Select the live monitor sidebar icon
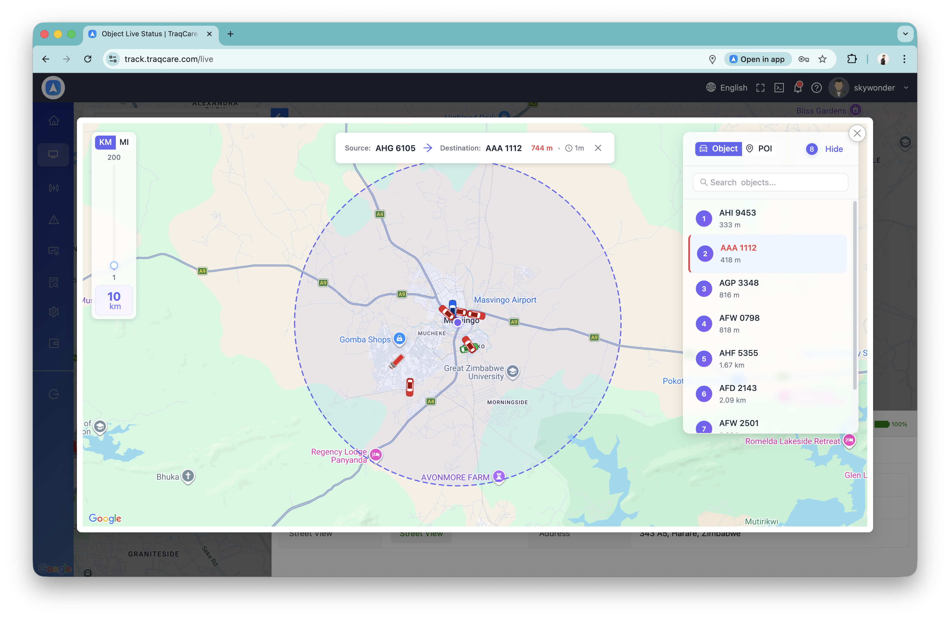This screenshot has height=620, width=950. click(x=54, y=154)
